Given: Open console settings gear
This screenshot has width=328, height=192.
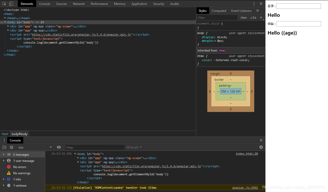Looking at the screenshot, I should click(261, 147).
